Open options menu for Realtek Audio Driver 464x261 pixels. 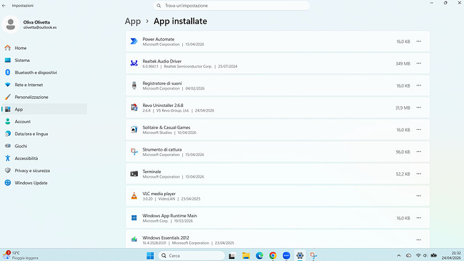click(418, 63)
